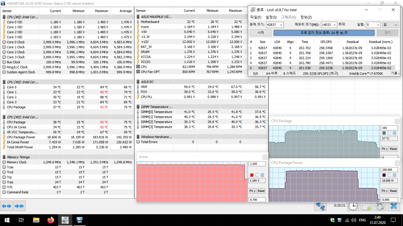The height and width of the screenshot is (226, 403).
Task: Open Windows Security tray icon
Action: pos(332,220)
